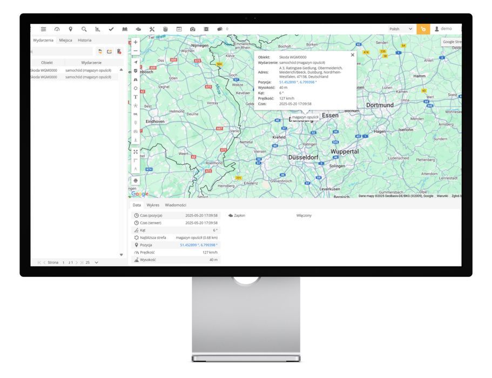This screenshot has width=492, height=378.
Task: Click the map pin places icon
Action: pyautogui.click(x=70, y=29)
